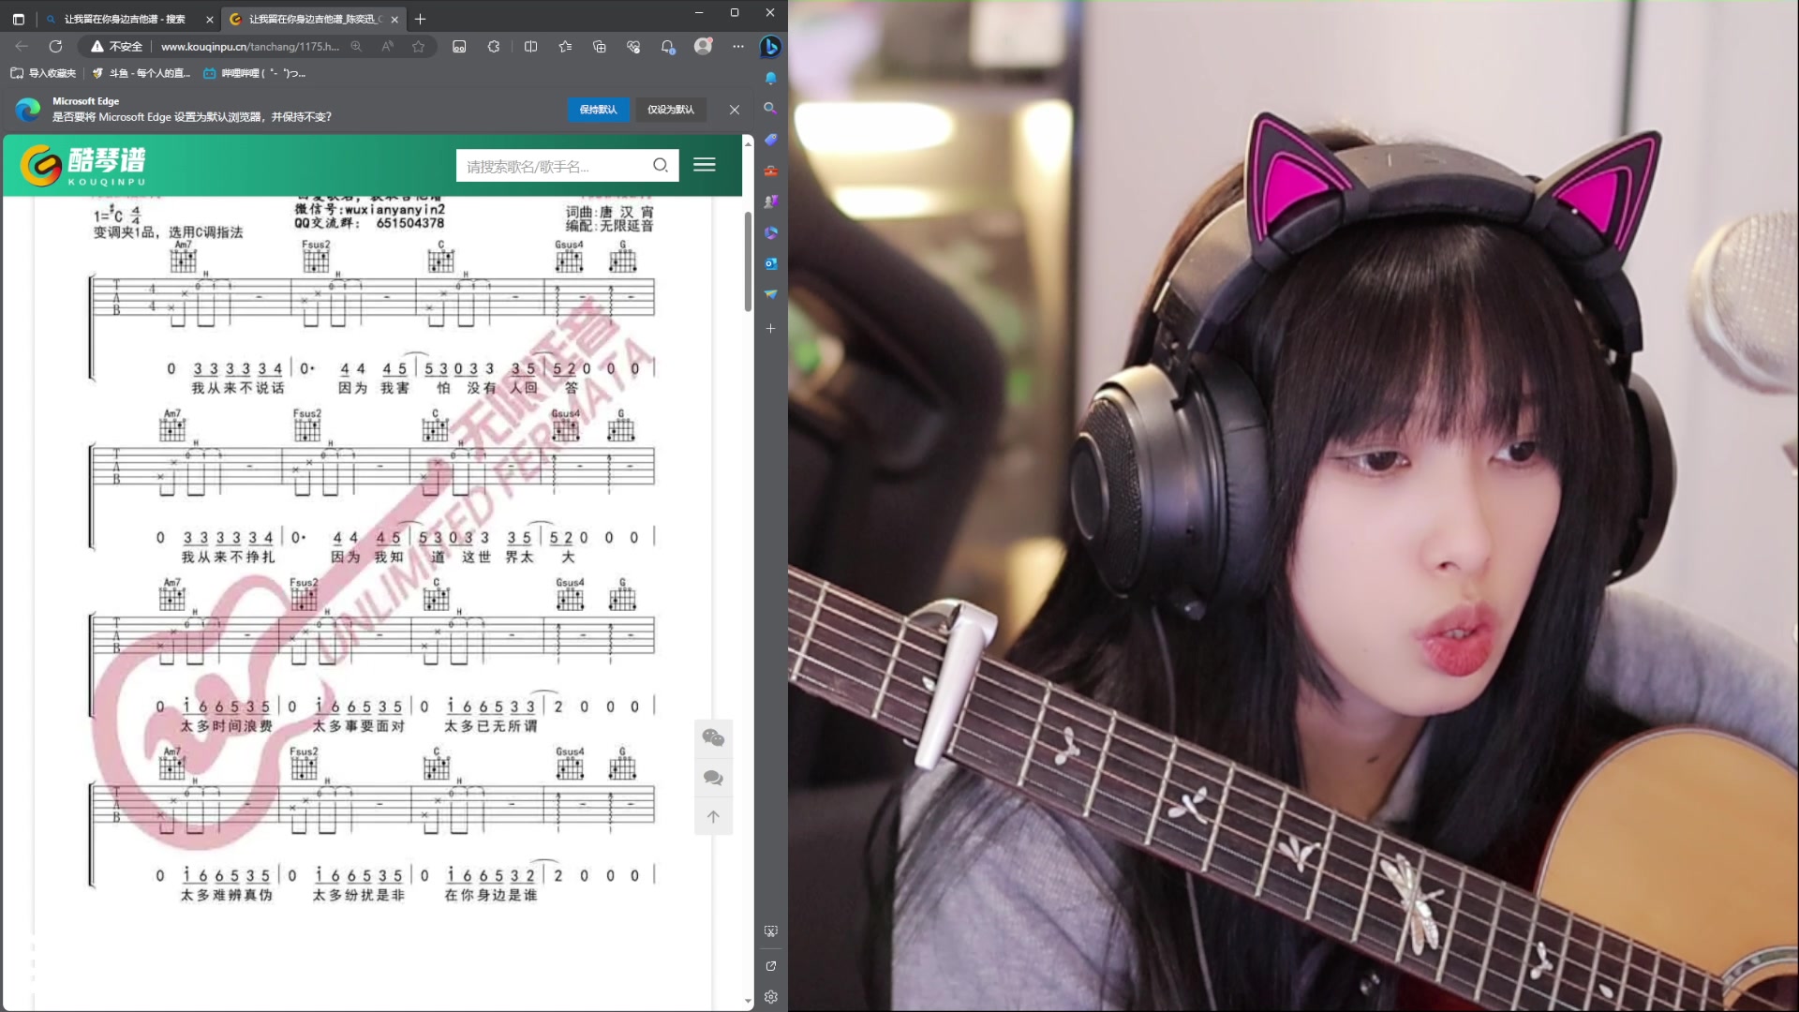Image resolution: width=1799 pixels, height=1012 pixels.
Task: Open the user profile avatar
Action: 703,46
